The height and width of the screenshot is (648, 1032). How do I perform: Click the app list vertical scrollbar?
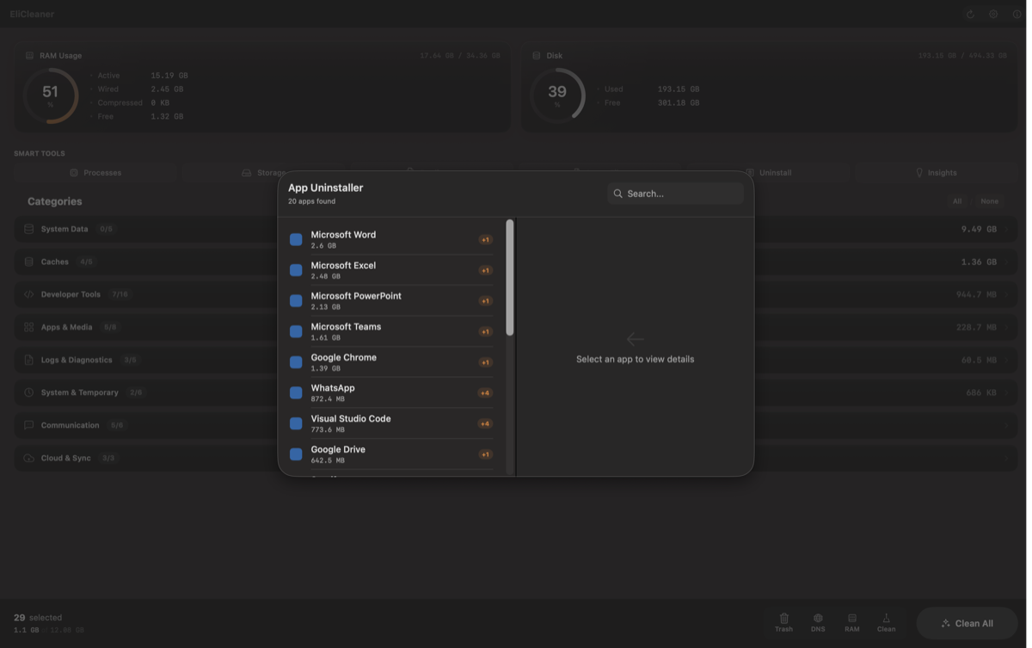point(510,278)
